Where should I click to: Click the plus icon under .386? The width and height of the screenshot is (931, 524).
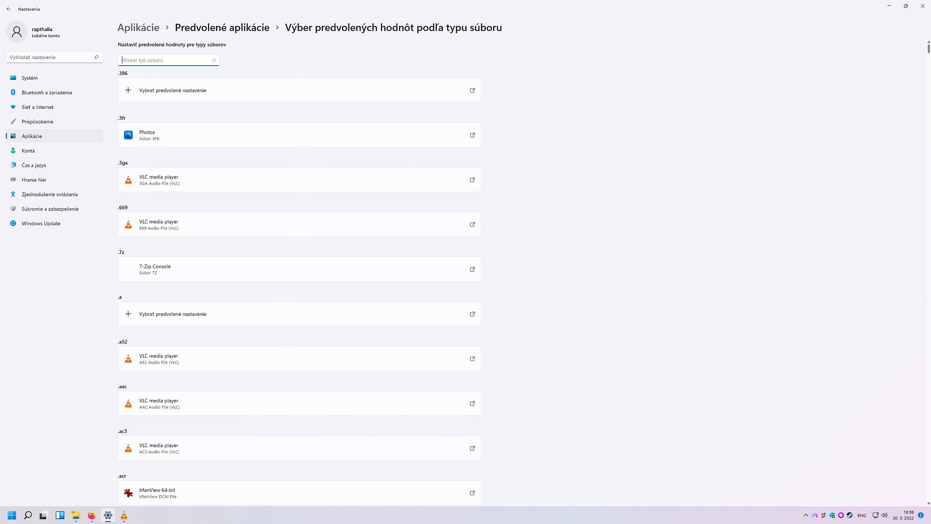pos(128,90)
